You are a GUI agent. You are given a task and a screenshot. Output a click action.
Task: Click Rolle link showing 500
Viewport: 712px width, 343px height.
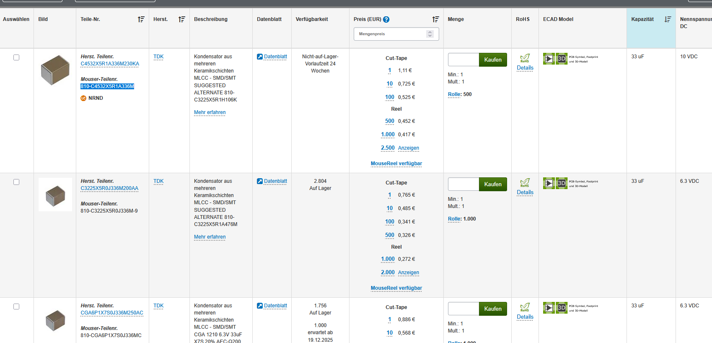454,94
